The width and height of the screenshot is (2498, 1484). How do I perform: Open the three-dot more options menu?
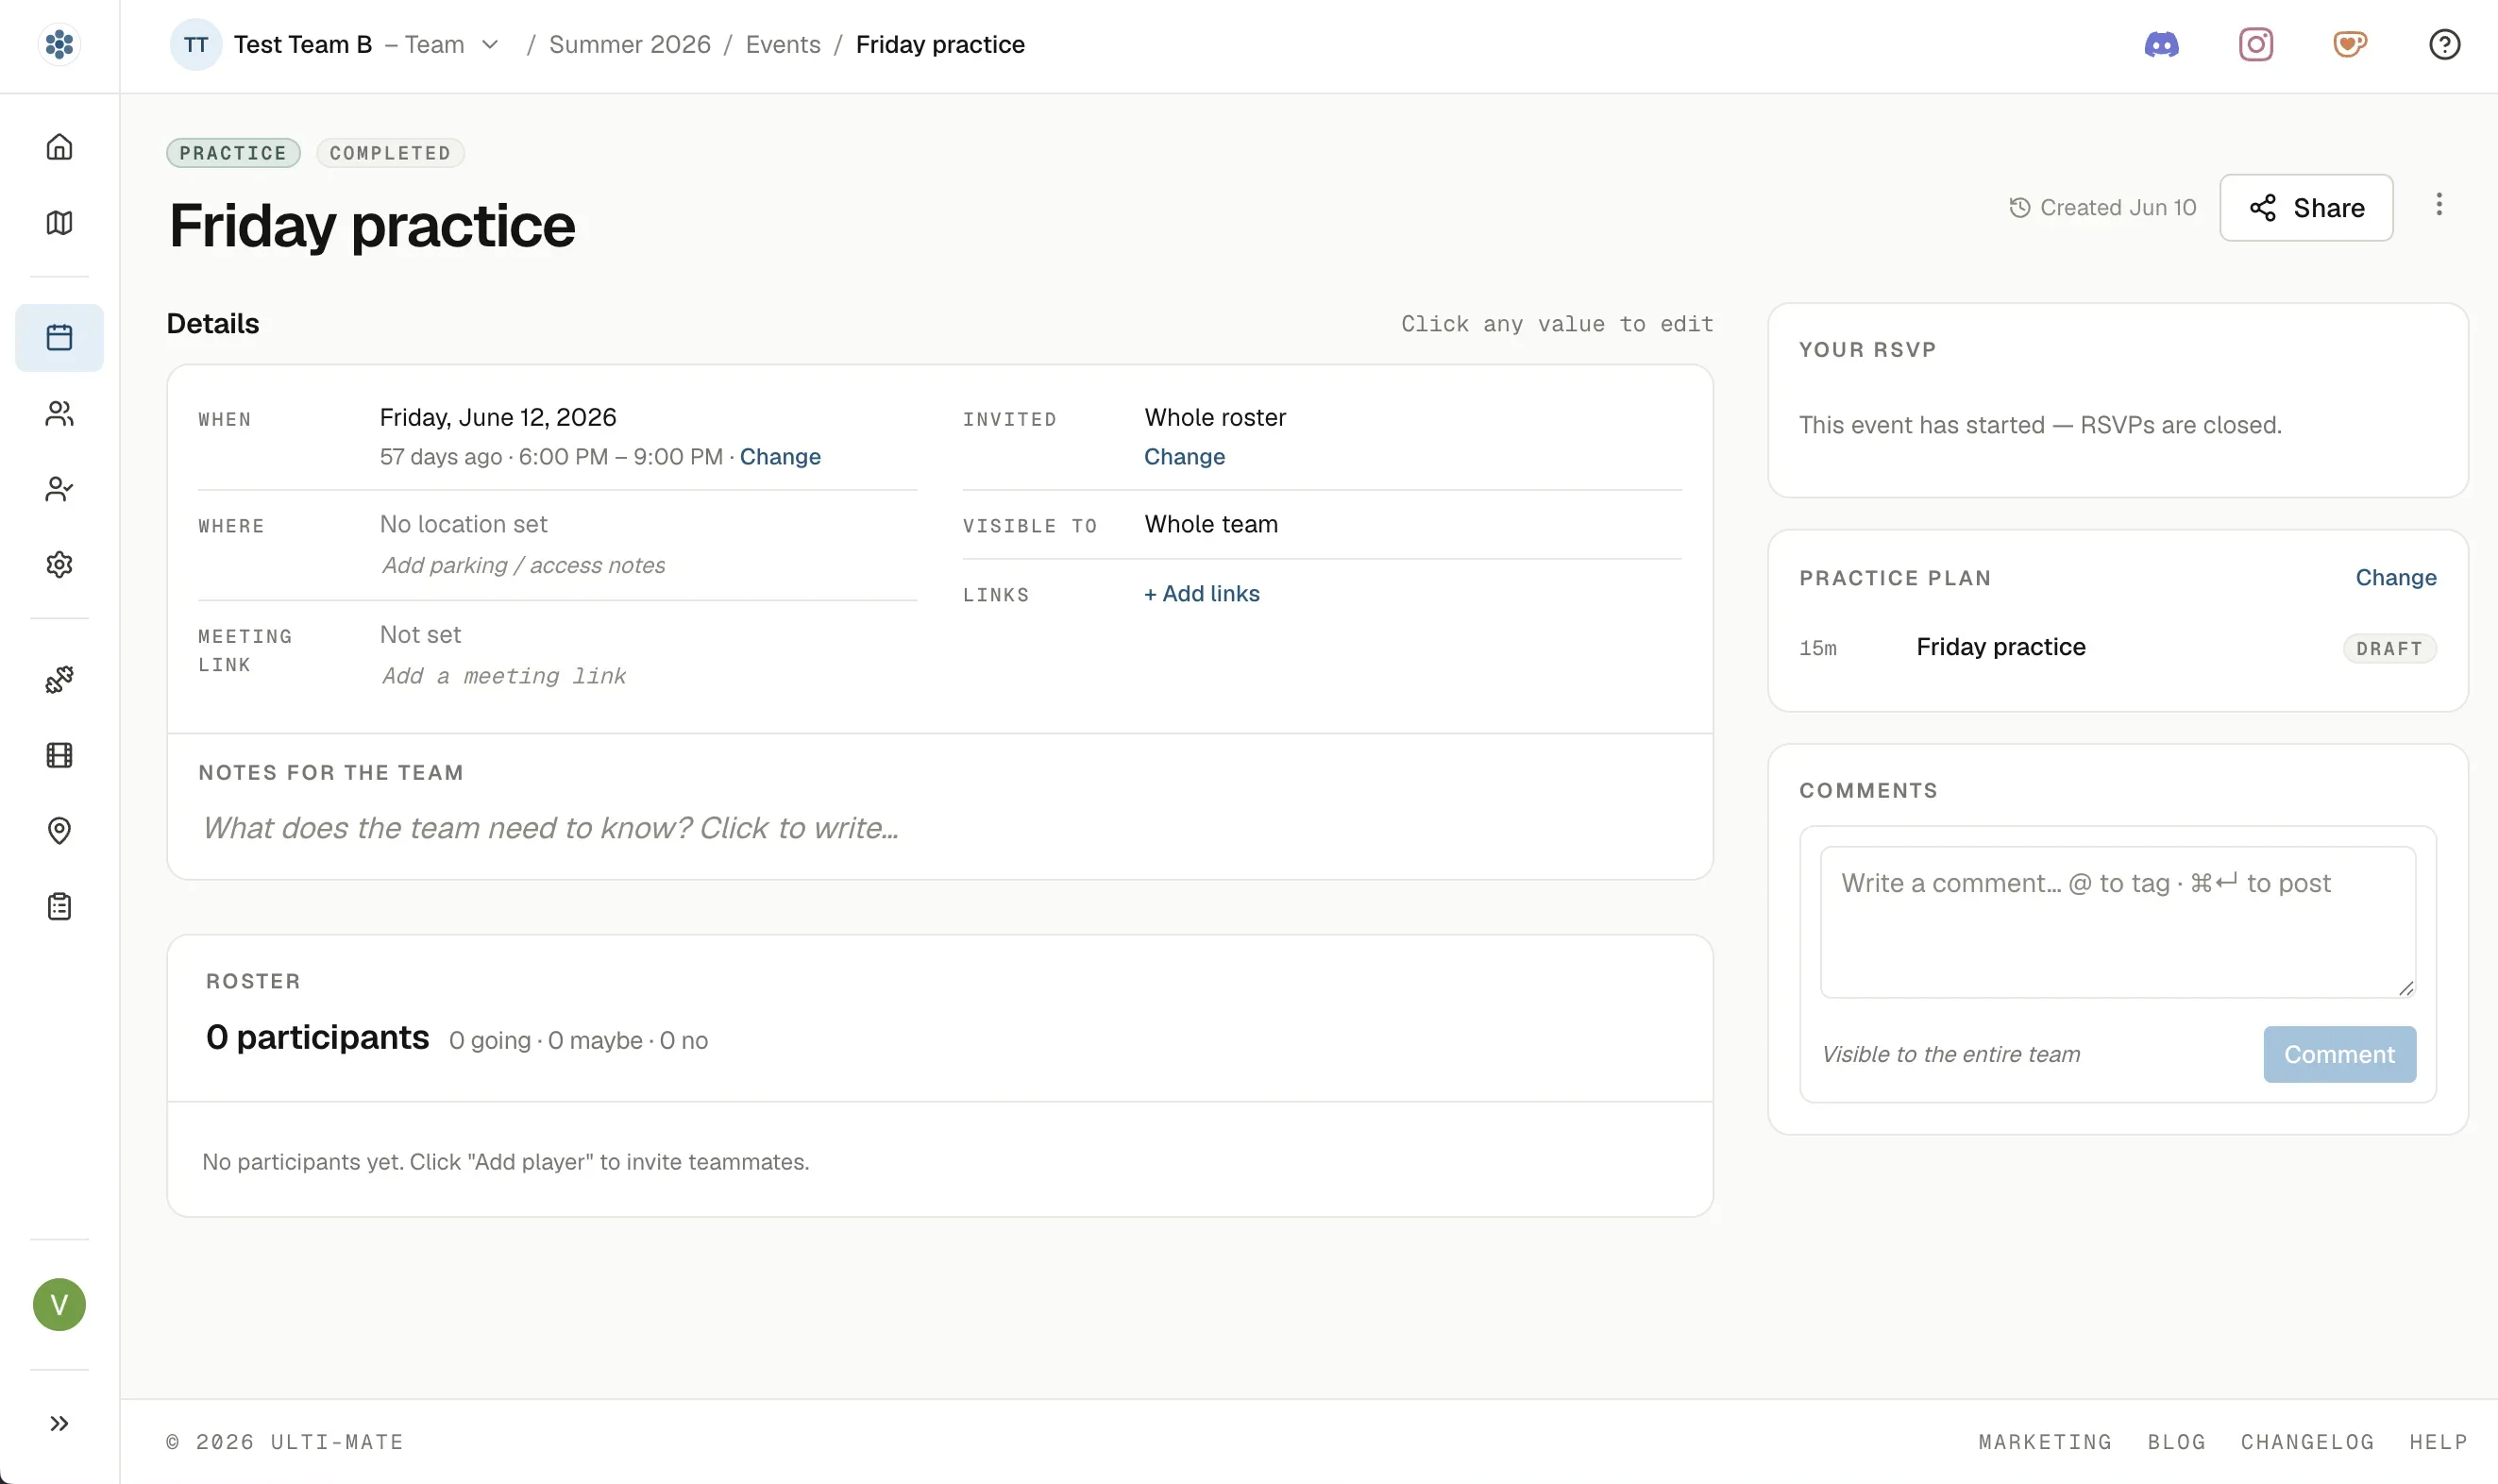coord(2438,205)
